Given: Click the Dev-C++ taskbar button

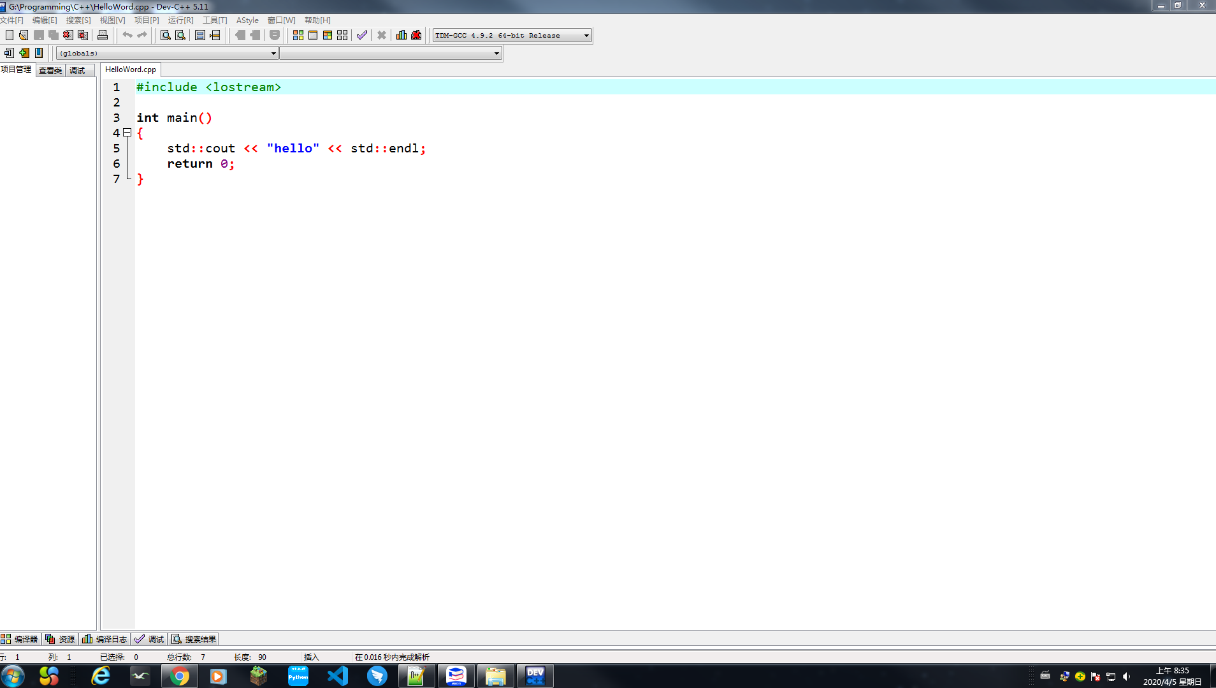Looking at the screenshot, I should coord(535,676).
